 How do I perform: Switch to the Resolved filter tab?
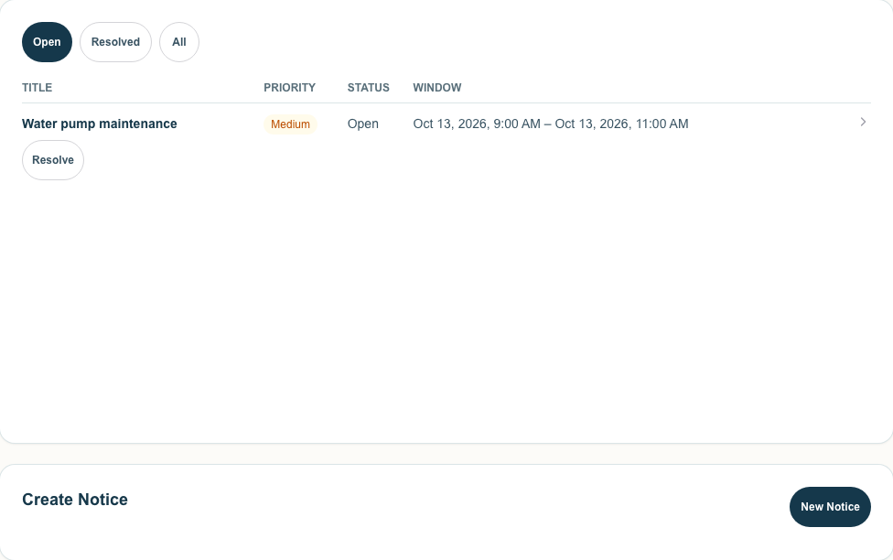coord(115,42)
